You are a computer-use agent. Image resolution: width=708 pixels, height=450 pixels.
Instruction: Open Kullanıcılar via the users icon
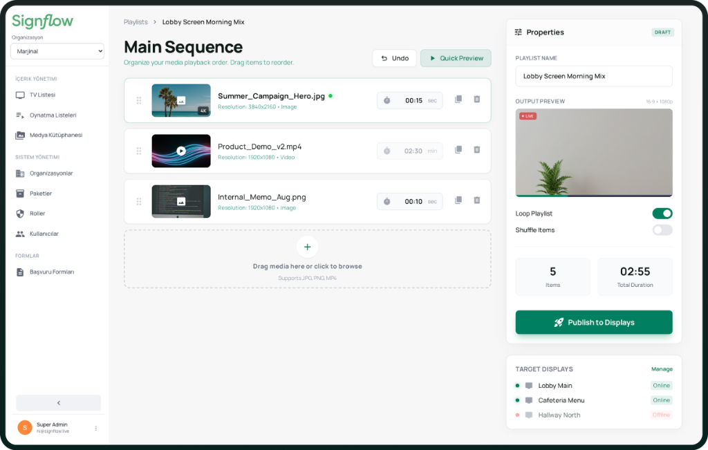click(21, 234)
